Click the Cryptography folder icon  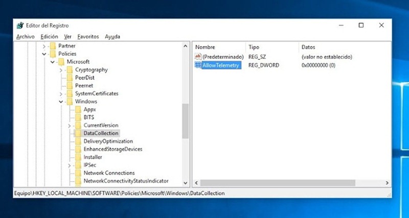(x=70, y=70)
